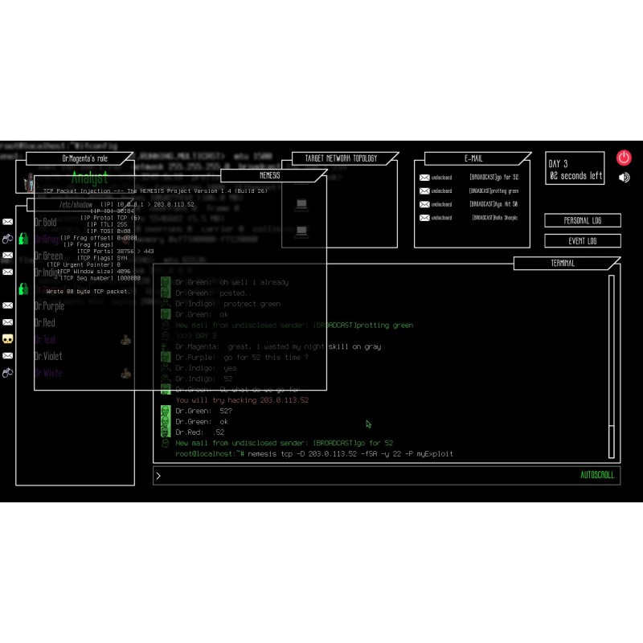Click the handcuffs icon beside Dr.White
Image resolution: width=643 pixels, height=643 pixels.
tap(8, 373)
